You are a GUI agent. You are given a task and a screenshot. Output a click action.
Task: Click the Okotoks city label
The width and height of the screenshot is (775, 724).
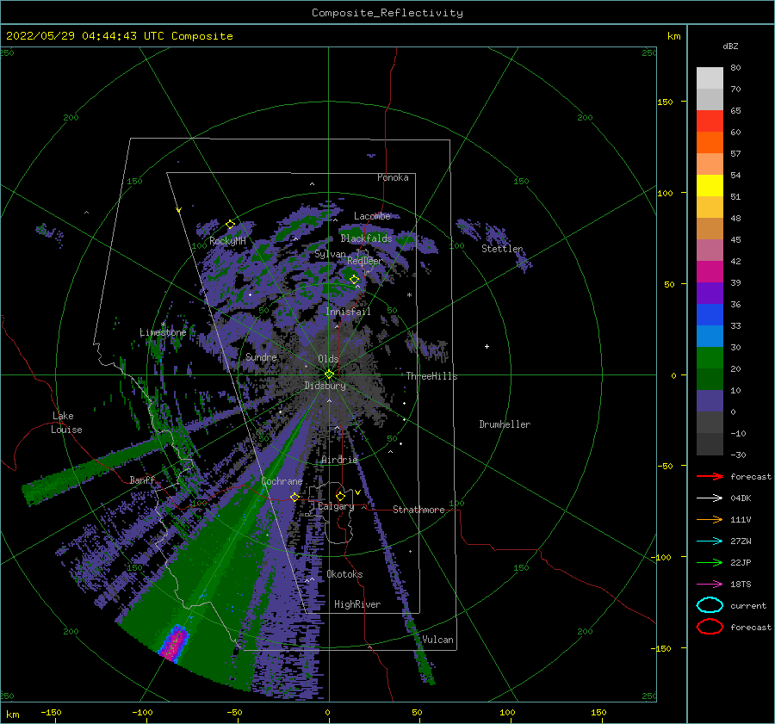[344, 574]
